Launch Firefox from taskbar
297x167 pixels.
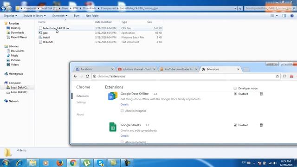coord(60,163)
